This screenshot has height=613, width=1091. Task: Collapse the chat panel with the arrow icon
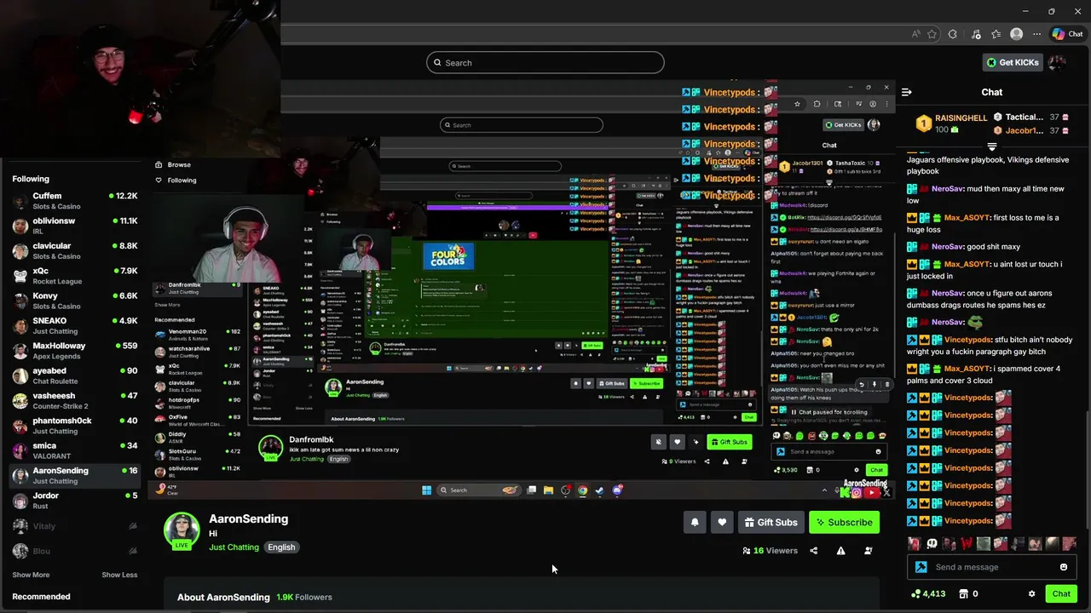click(907, 92)
